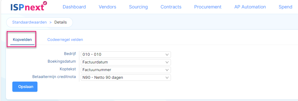This screenshot has width=298, height=101.
Task: Switch to Codeerregel velden tab
Action: tap(65, 40)
